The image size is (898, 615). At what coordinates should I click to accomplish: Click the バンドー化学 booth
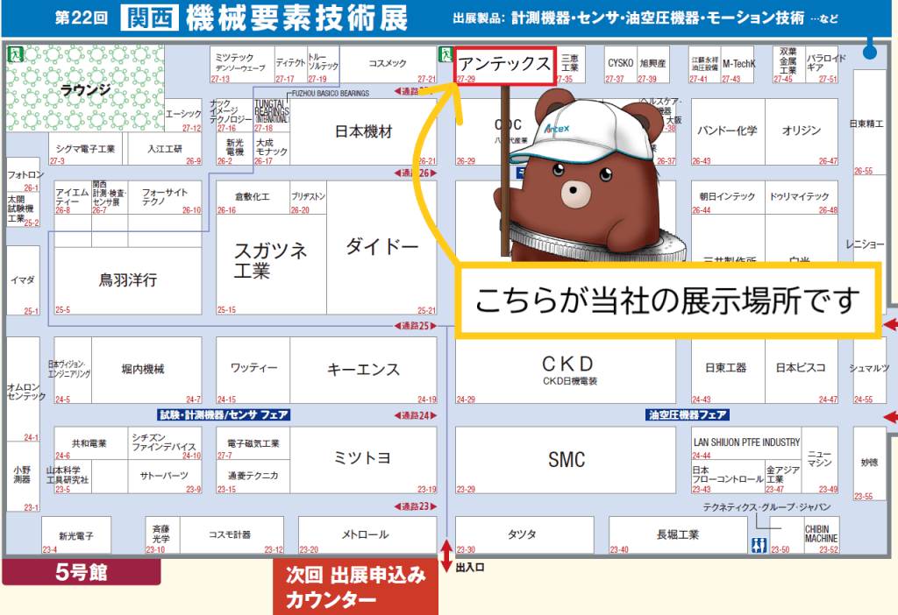click(728, 131)
